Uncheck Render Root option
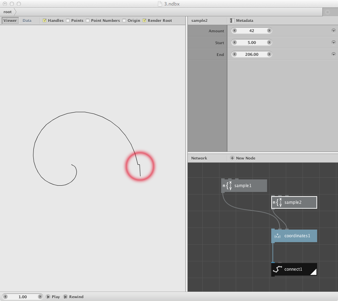 144,21
